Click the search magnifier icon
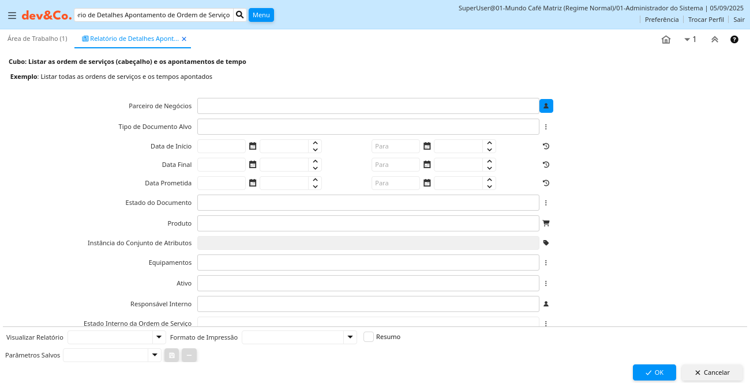Screen dimensions: 750x388 point(240,14)
